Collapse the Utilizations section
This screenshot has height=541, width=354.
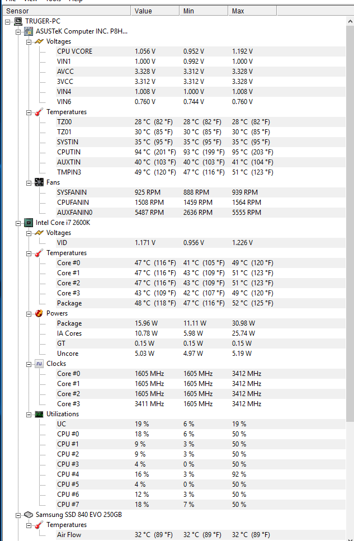29,414
